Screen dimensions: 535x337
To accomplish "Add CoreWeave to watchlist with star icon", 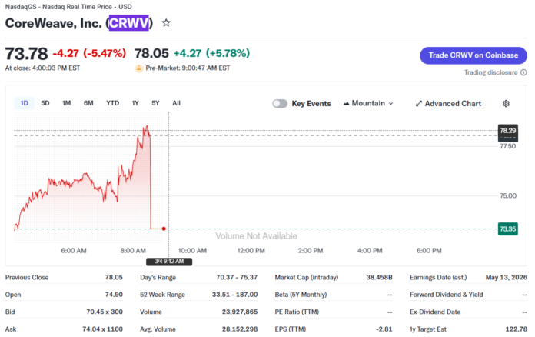I will point(166,23).
